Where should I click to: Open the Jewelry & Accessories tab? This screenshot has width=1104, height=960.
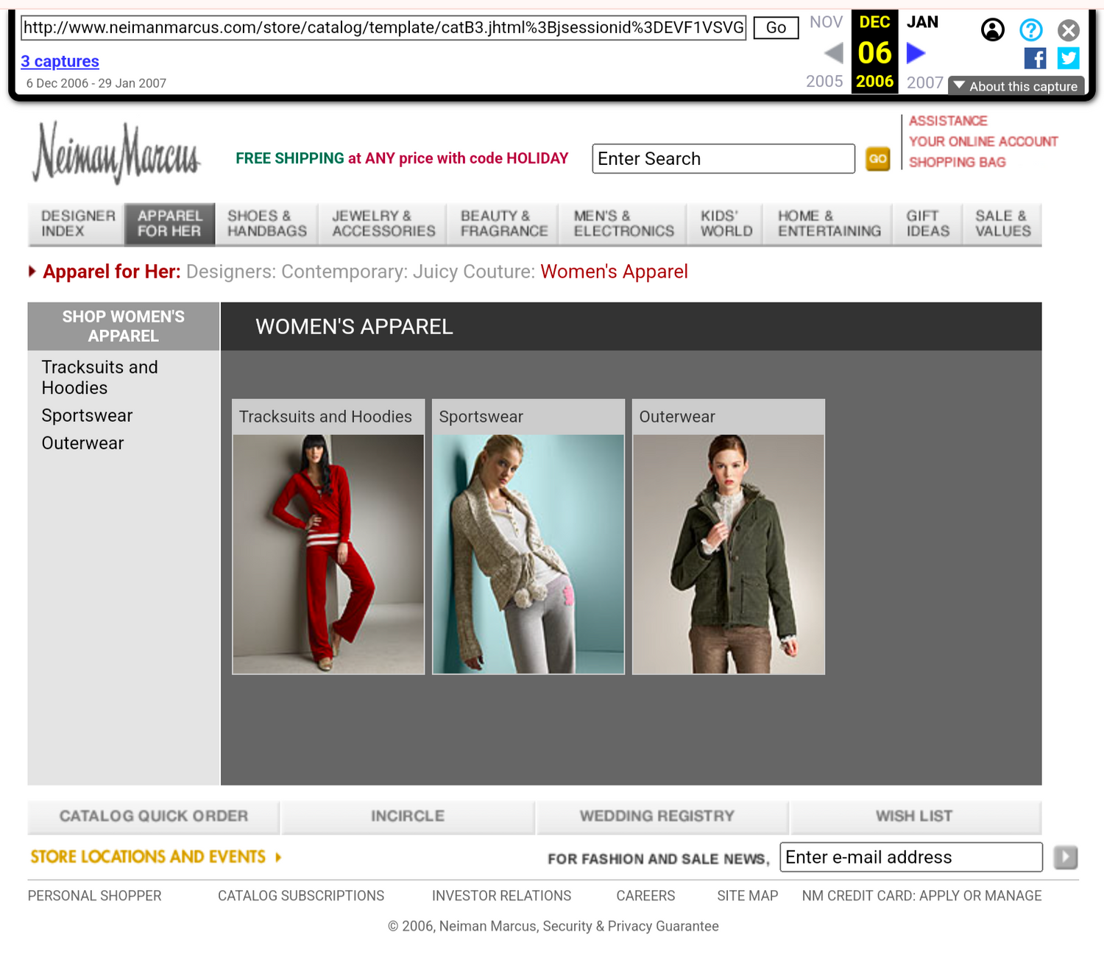pyautogui.click(x=383, y=224)
